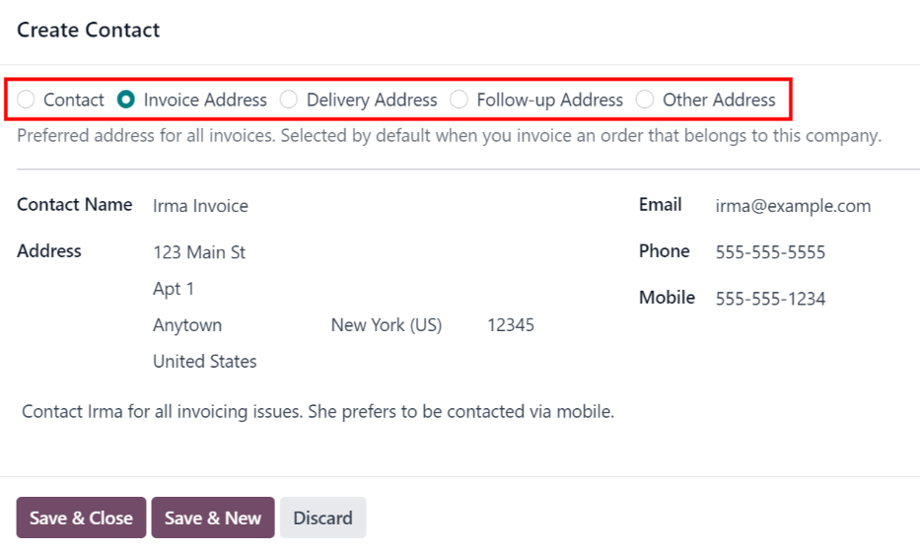The image size is (920, 552).
Task: Edit the Mobile number 555-555-1234
Action: 770,299
